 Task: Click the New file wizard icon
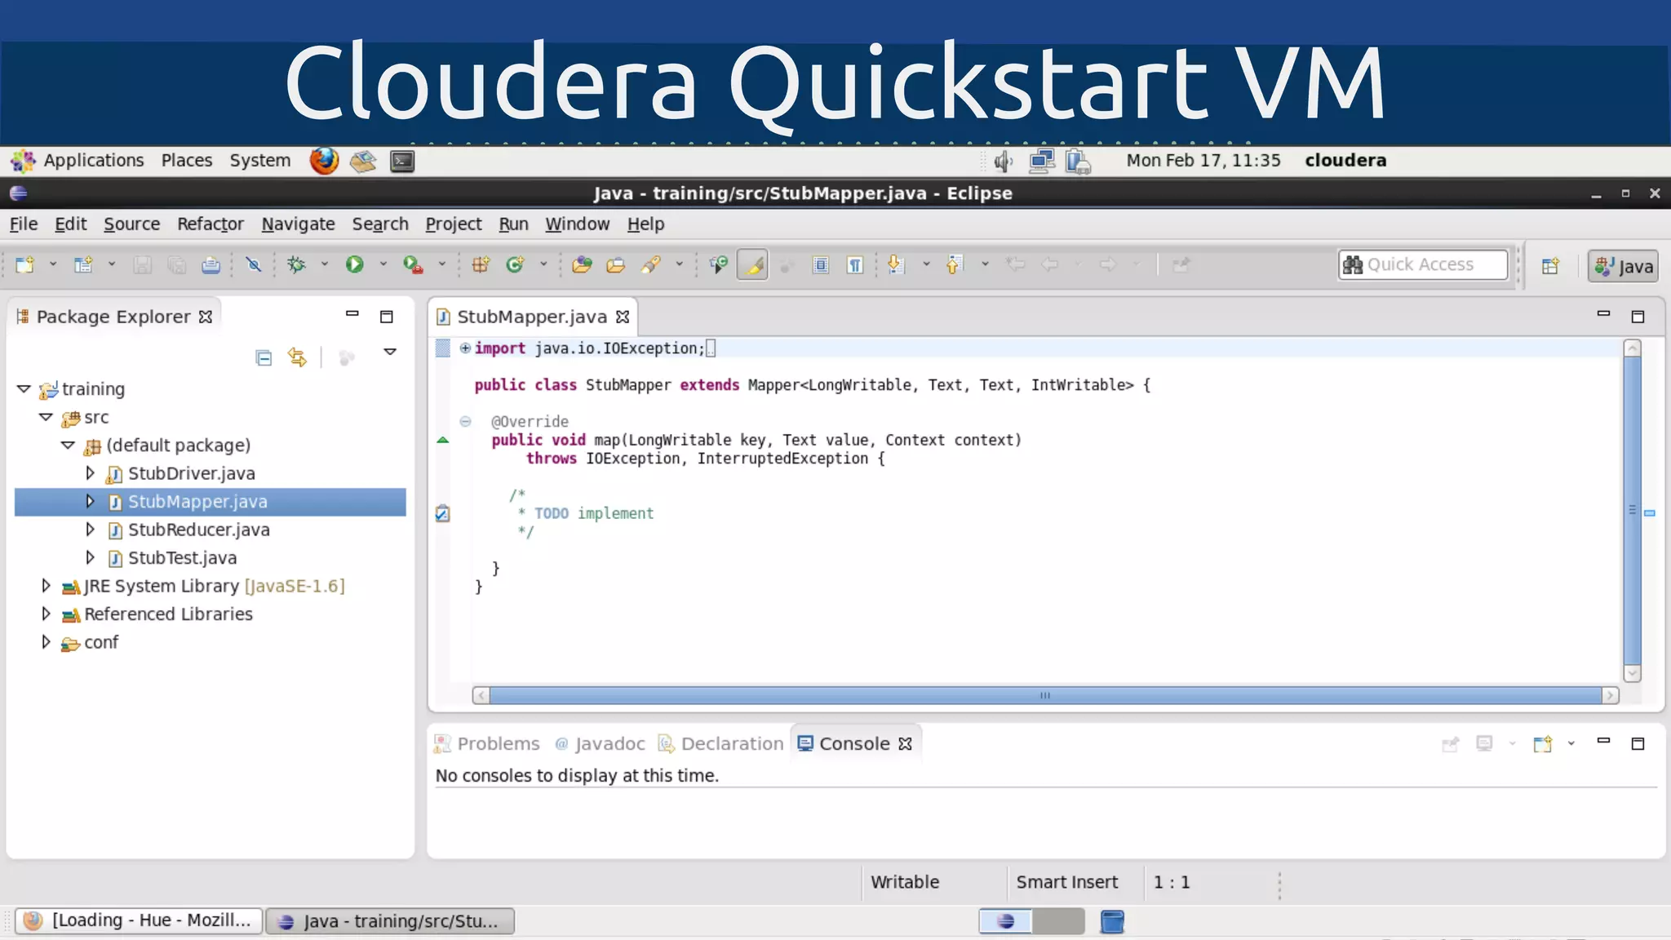pyautogui.click(x=25, y=264)
